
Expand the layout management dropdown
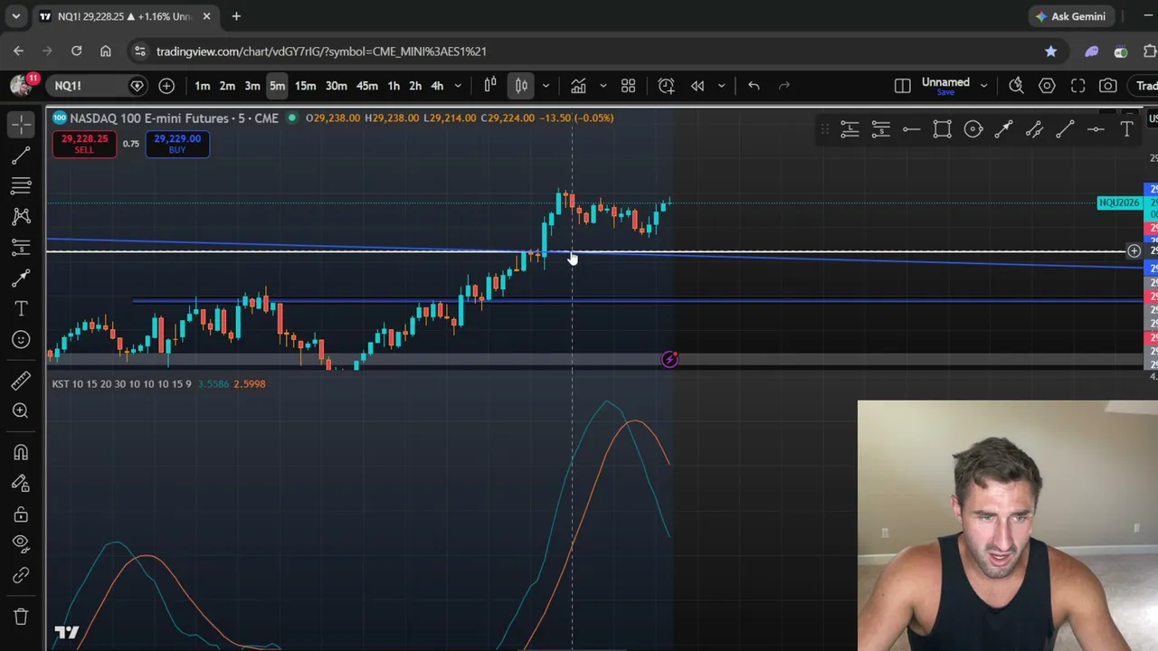click(x=983, y=86)
